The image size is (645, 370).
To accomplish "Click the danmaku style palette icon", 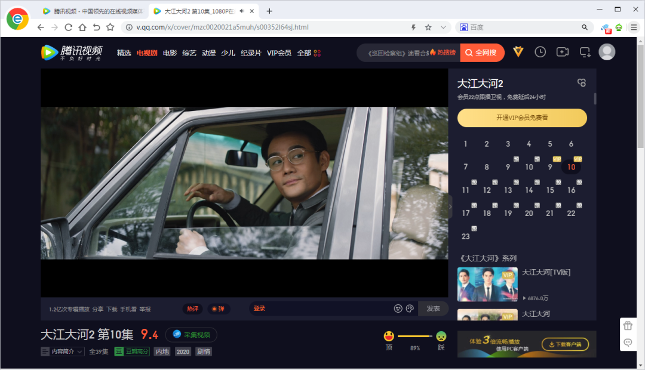I will 410,309.
